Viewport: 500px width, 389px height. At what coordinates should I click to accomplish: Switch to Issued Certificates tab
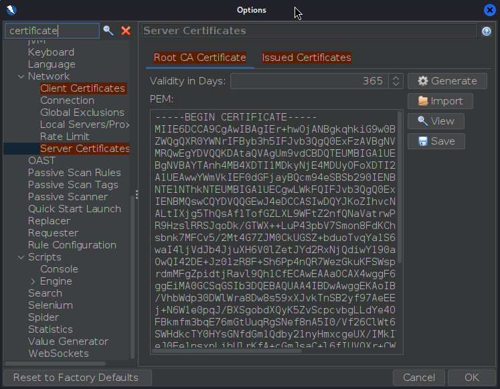pyautogui.click(x=307, y=58)
